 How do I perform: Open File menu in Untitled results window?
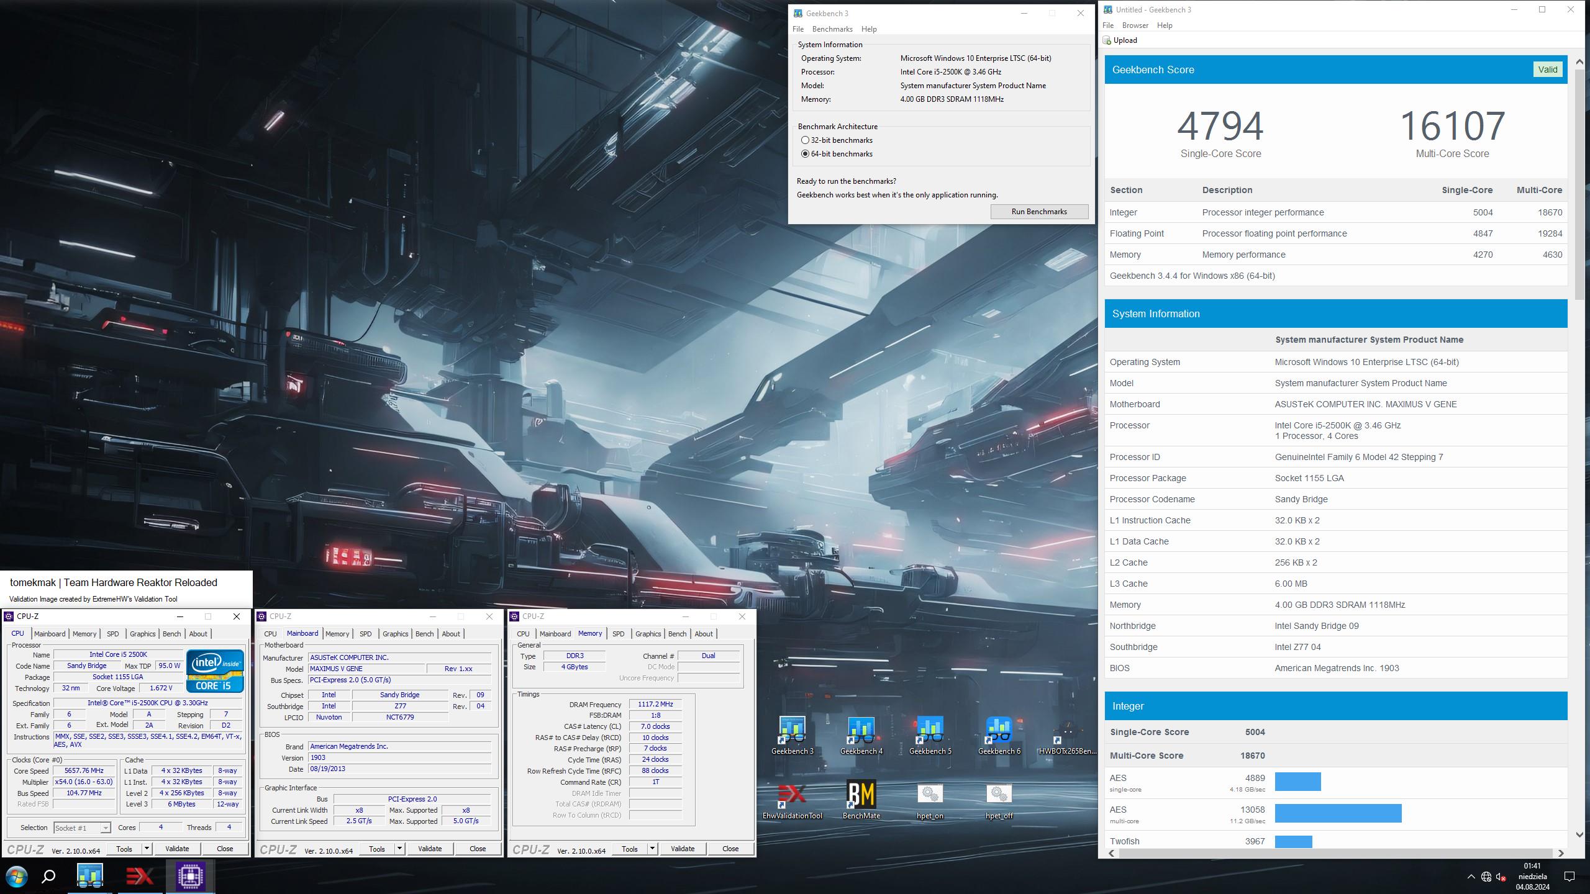click(1108, 25)
